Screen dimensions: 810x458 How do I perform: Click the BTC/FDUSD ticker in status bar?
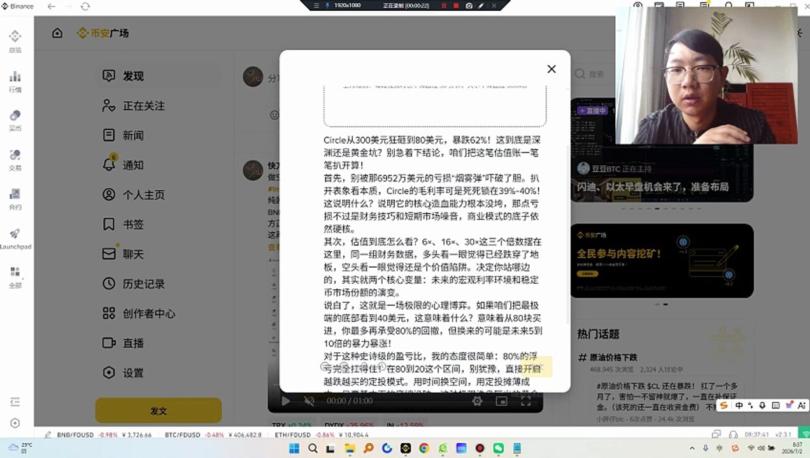pos(213,435)
